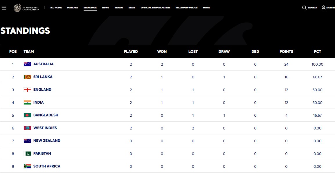Screen dimensions: 335x173
Task: Click the South Africa flag icon
Action: click(x=27, y=166)
